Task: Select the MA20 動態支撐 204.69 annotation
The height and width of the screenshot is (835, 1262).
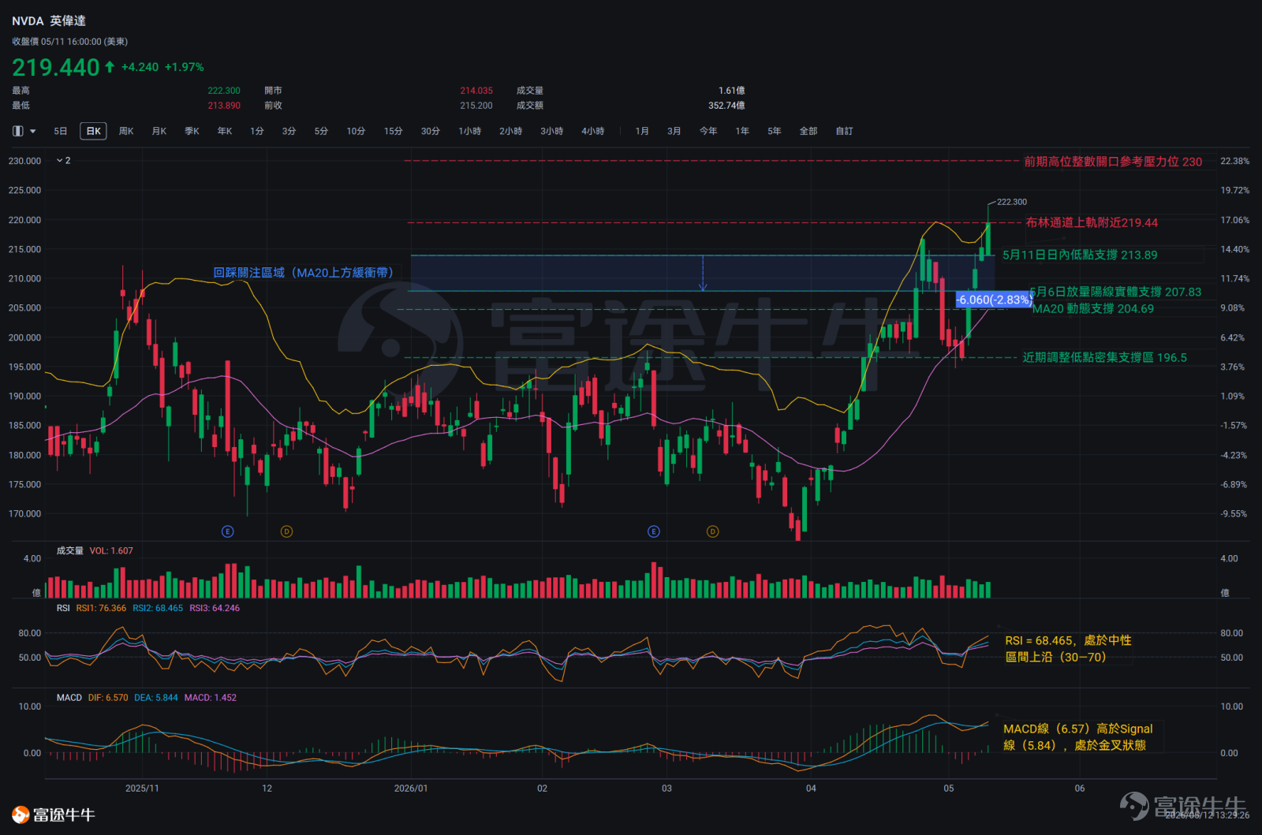Action: click(x=1093, y=309)
